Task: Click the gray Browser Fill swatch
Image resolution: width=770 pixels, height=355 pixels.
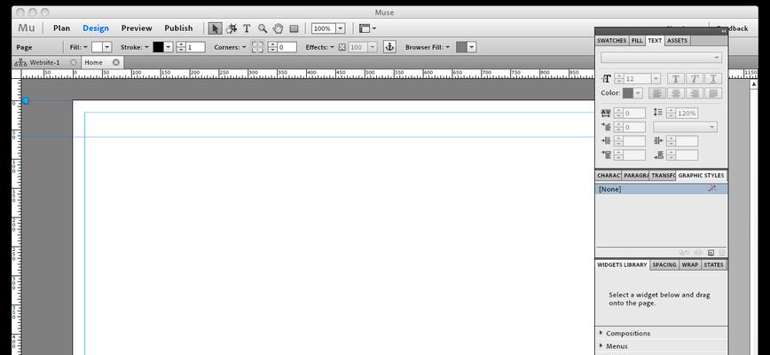Action: click(x=461, y=47)
